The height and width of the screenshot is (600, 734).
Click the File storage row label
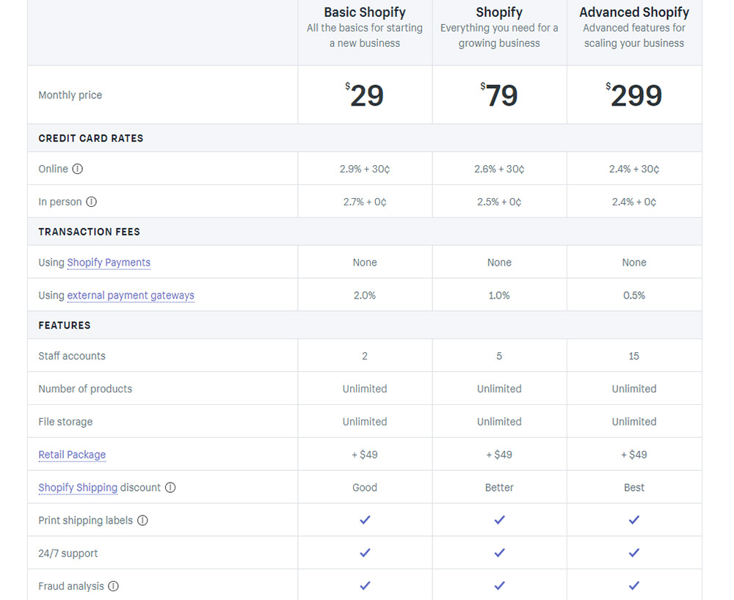[65, 422]
